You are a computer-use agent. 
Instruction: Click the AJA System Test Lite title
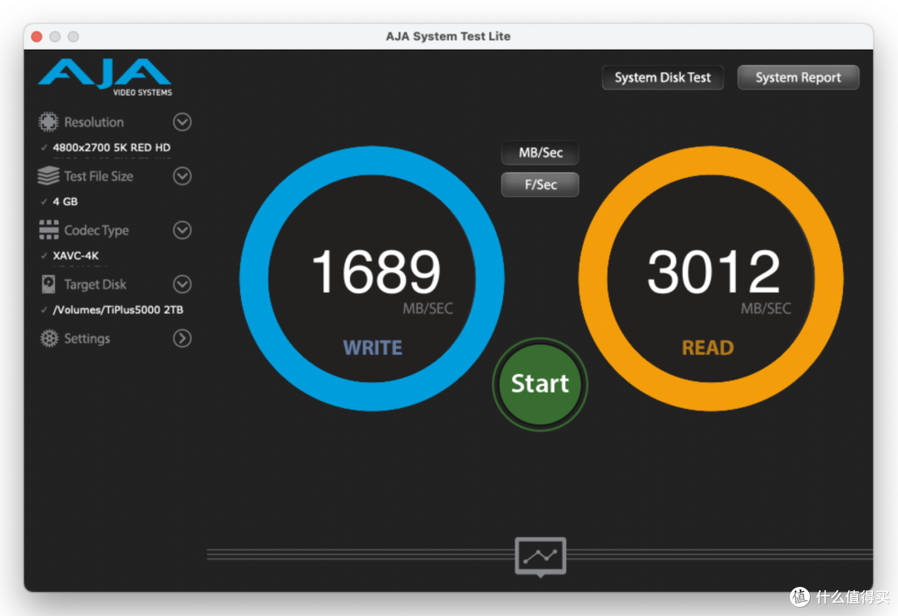[x=448, y=36]
